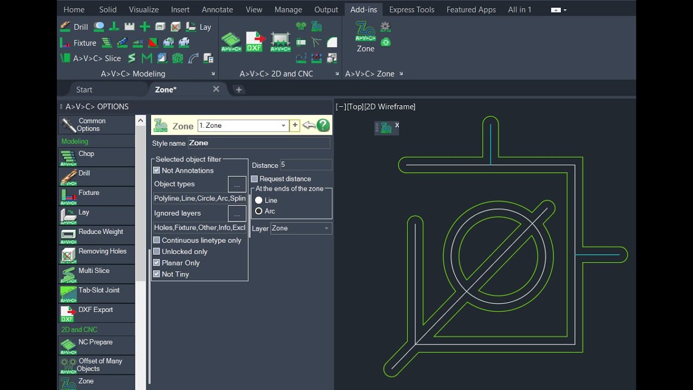
Task: Click the large NC Prepare ribbon icon
Action: 231,41
